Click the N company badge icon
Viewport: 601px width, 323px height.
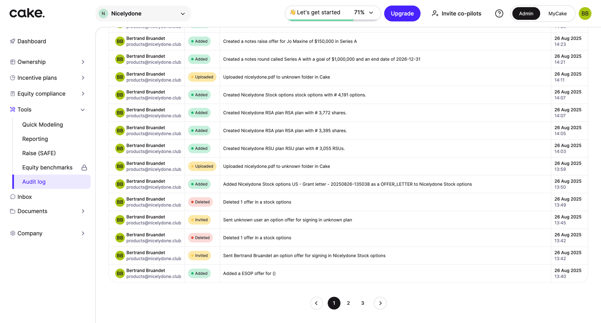pos(103,13)
